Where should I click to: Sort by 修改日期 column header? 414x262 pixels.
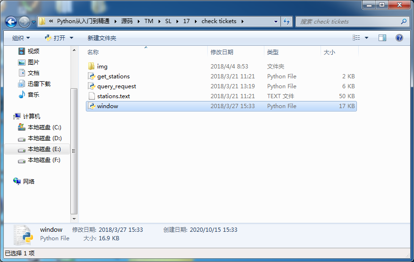[x=222, y=52]
